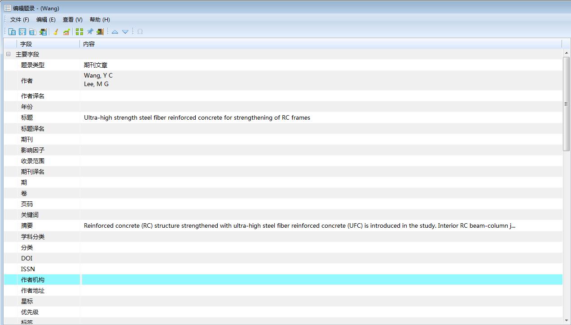
Task: Select the 学科分类 field row
Action: 283,237
